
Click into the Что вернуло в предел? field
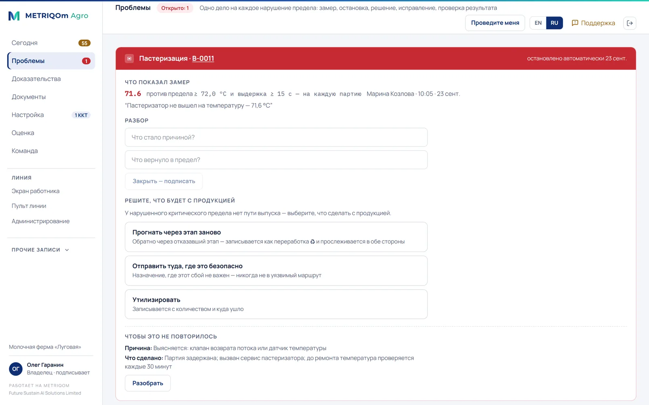276,160
